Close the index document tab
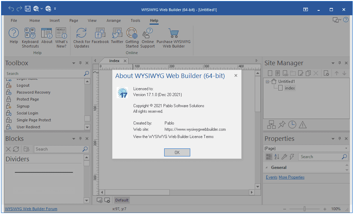The image size is (353, 214). click(125, 61)
